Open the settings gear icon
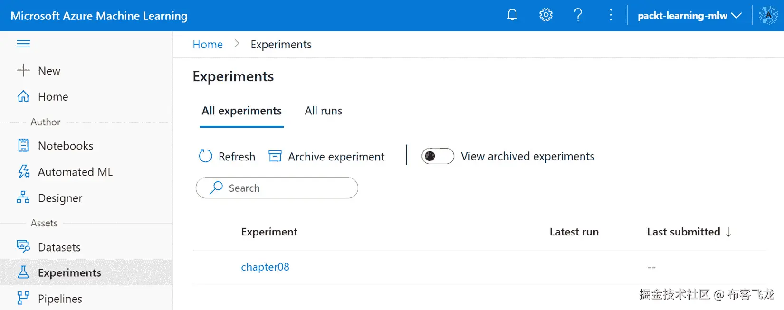Image resolution: width=784 pixels, height=310 pixels. [x=545, y=15]
